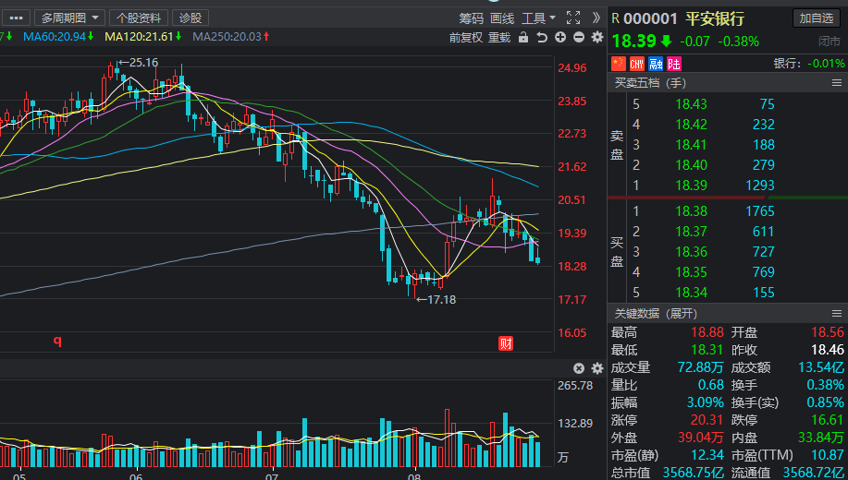Open chart settings gear beside the zoom icons

[x=596, y=37]
